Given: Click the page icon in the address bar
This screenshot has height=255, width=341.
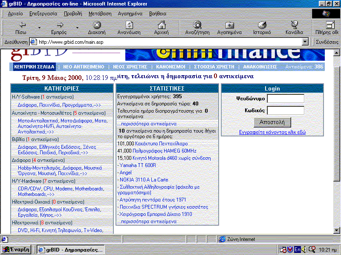Looking at the screenshot, I should (33, 42).
